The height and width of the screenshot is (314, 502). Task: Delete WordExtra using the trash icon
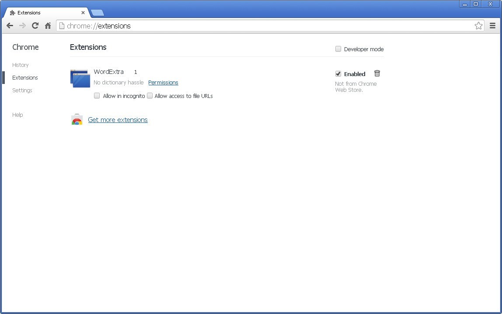click(377, 73)
